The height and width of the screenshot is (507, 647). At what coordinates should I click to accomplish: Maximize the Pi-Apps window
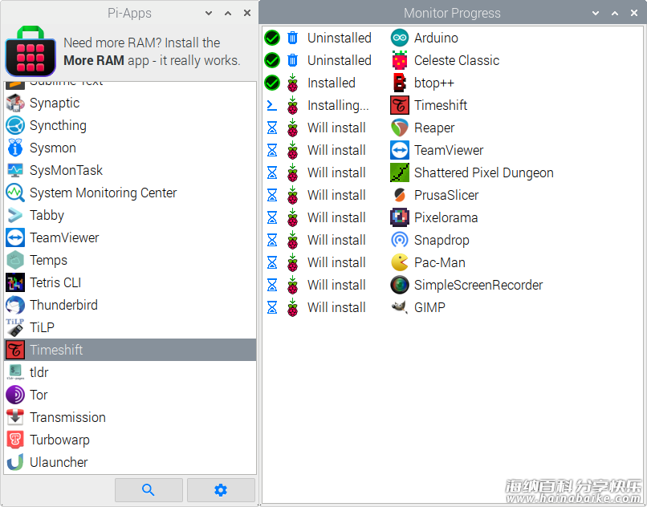[x=228, y=13]
